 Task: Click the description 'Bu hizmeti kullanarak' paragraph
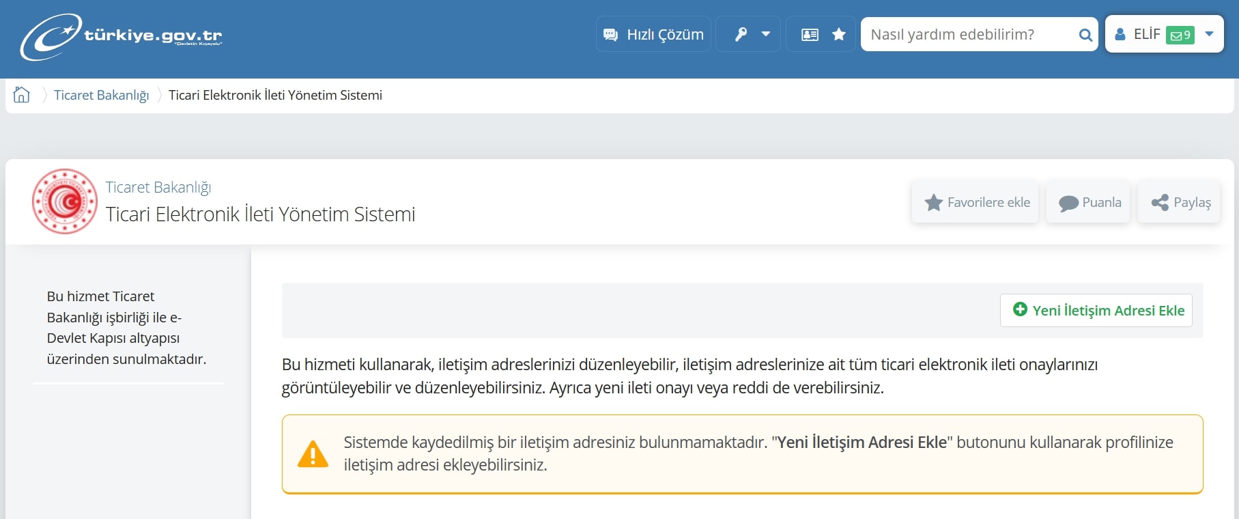pos(689,376)
